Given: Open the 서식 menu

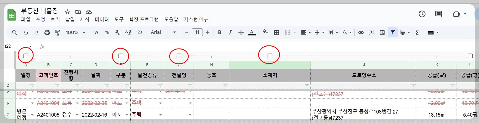Looking at the screenshot, I should point(85,19).
